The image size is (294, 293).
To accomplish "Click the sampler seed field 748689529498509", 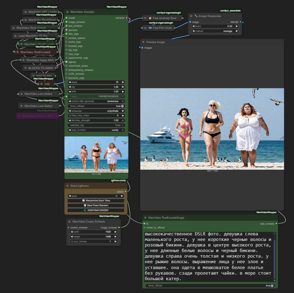I will point(96,97).
